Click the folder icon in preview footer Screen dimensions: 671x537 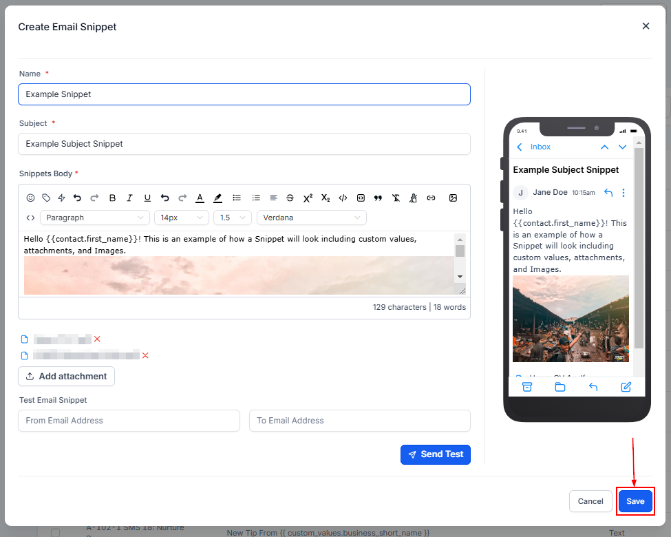[x=560, y=387]
